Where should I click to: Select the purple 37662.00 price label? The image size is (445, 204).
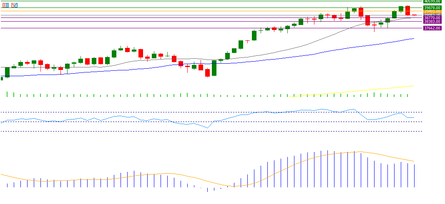click(x=432, y=28)
